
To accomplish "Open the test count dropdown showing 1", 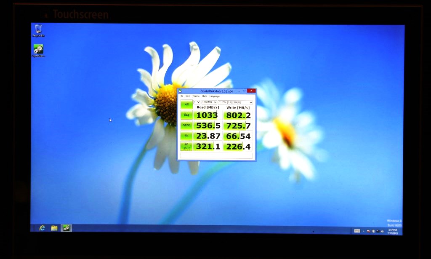I will pos(197,102).
